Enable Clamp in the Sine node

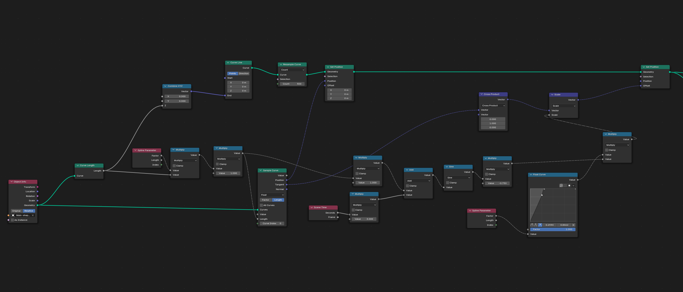coord(447,183)
